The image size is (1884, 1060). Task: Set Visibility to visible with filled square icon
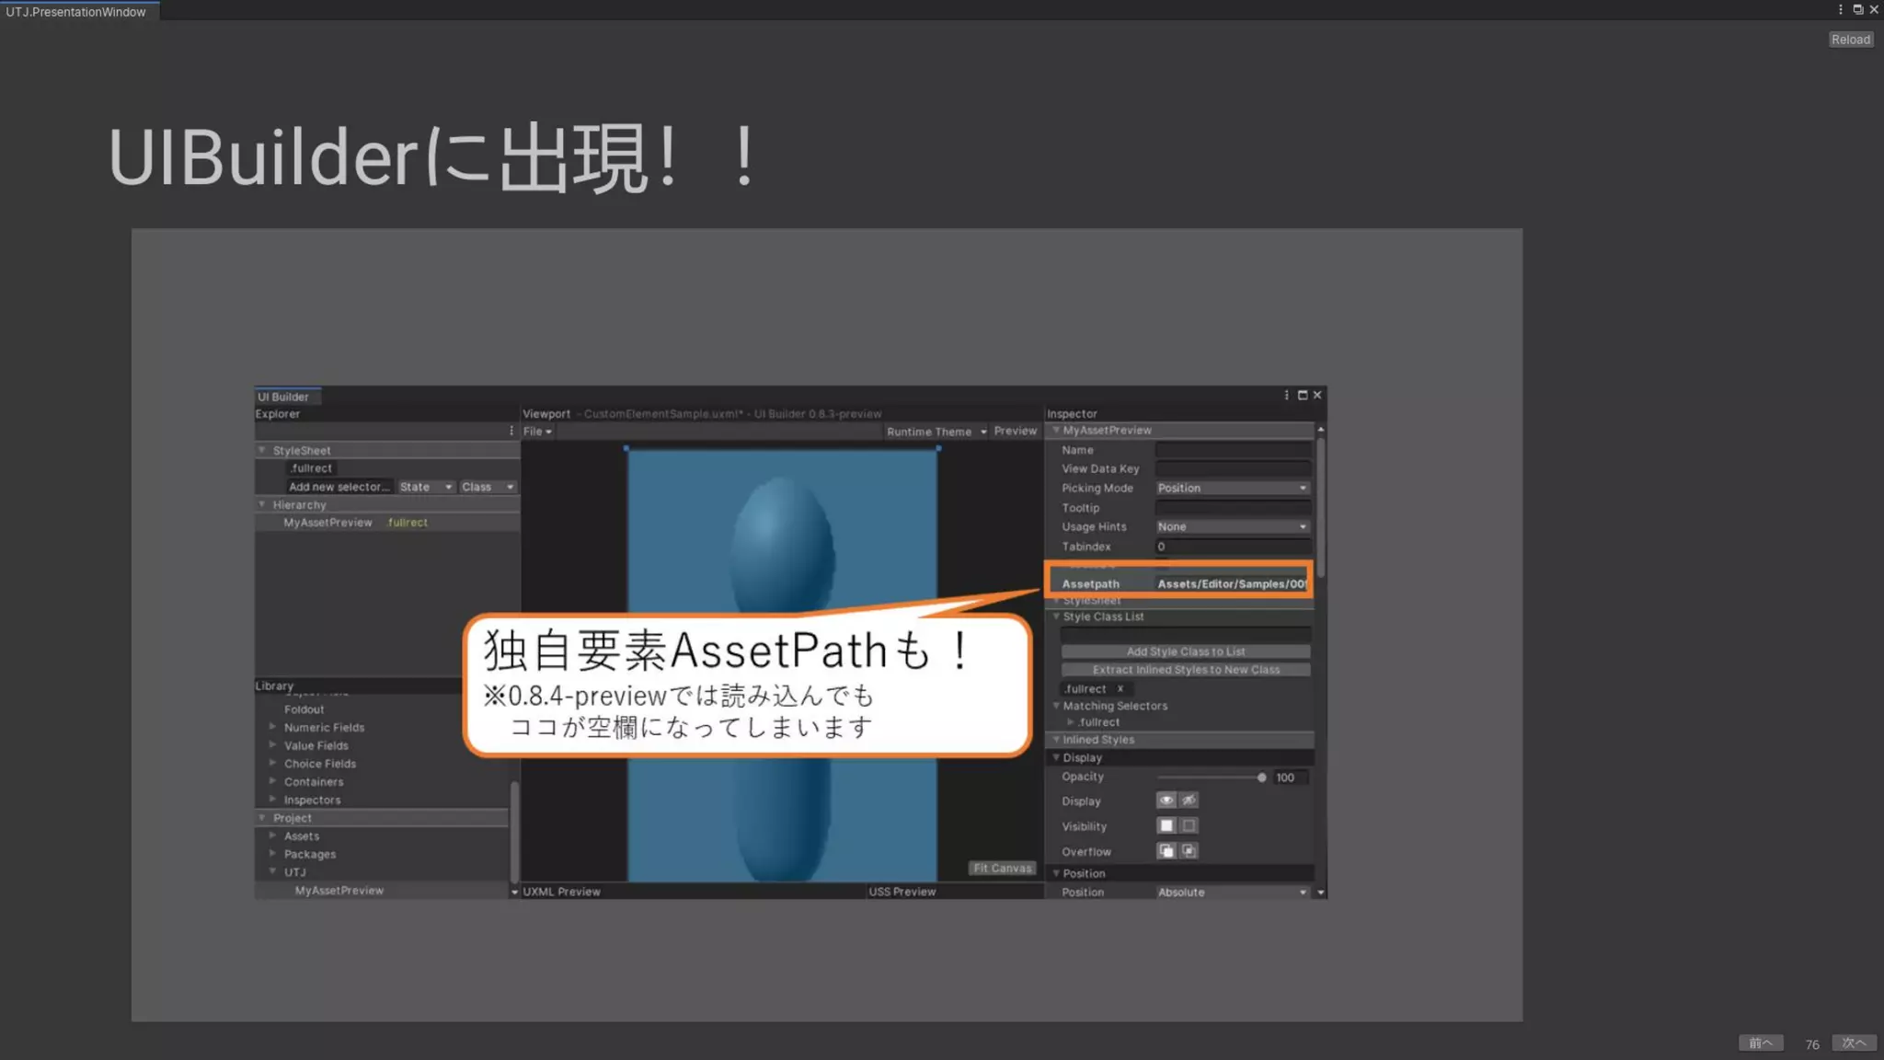[1166, 826]
